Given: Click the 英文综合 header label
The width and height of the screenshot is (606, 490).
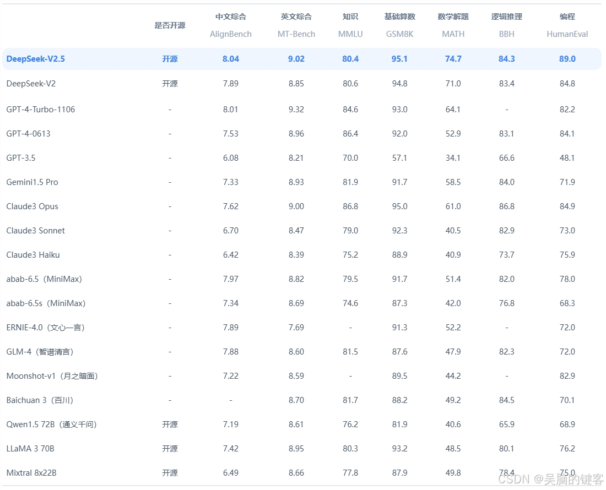Looking at the screenshot, I should pos(296,17).
